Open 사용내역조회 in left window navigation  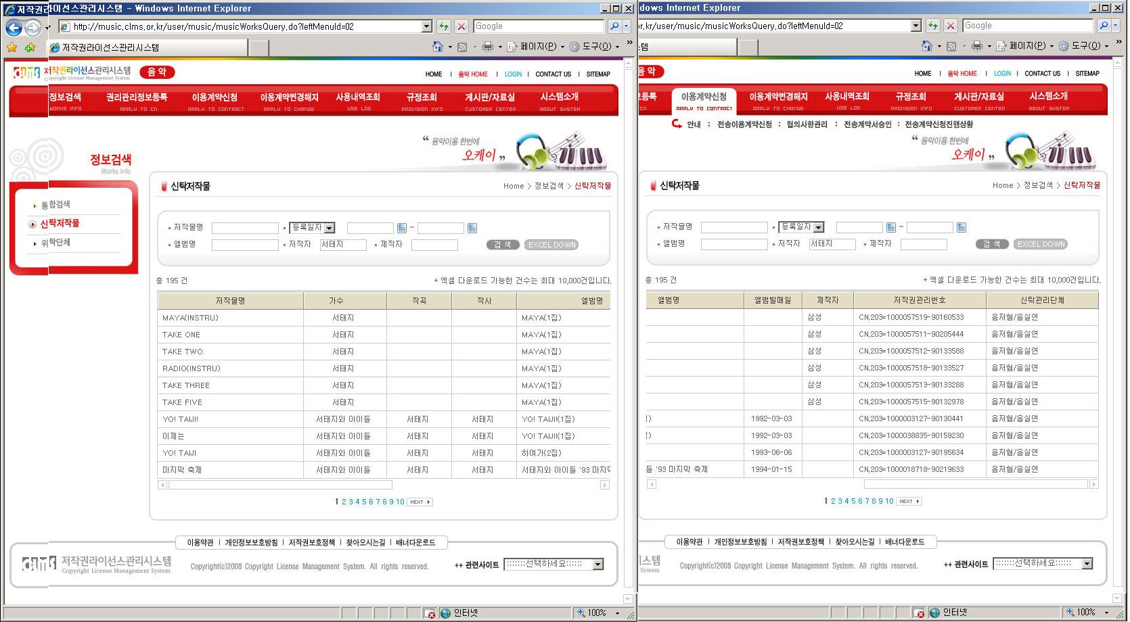coord(358,101)
